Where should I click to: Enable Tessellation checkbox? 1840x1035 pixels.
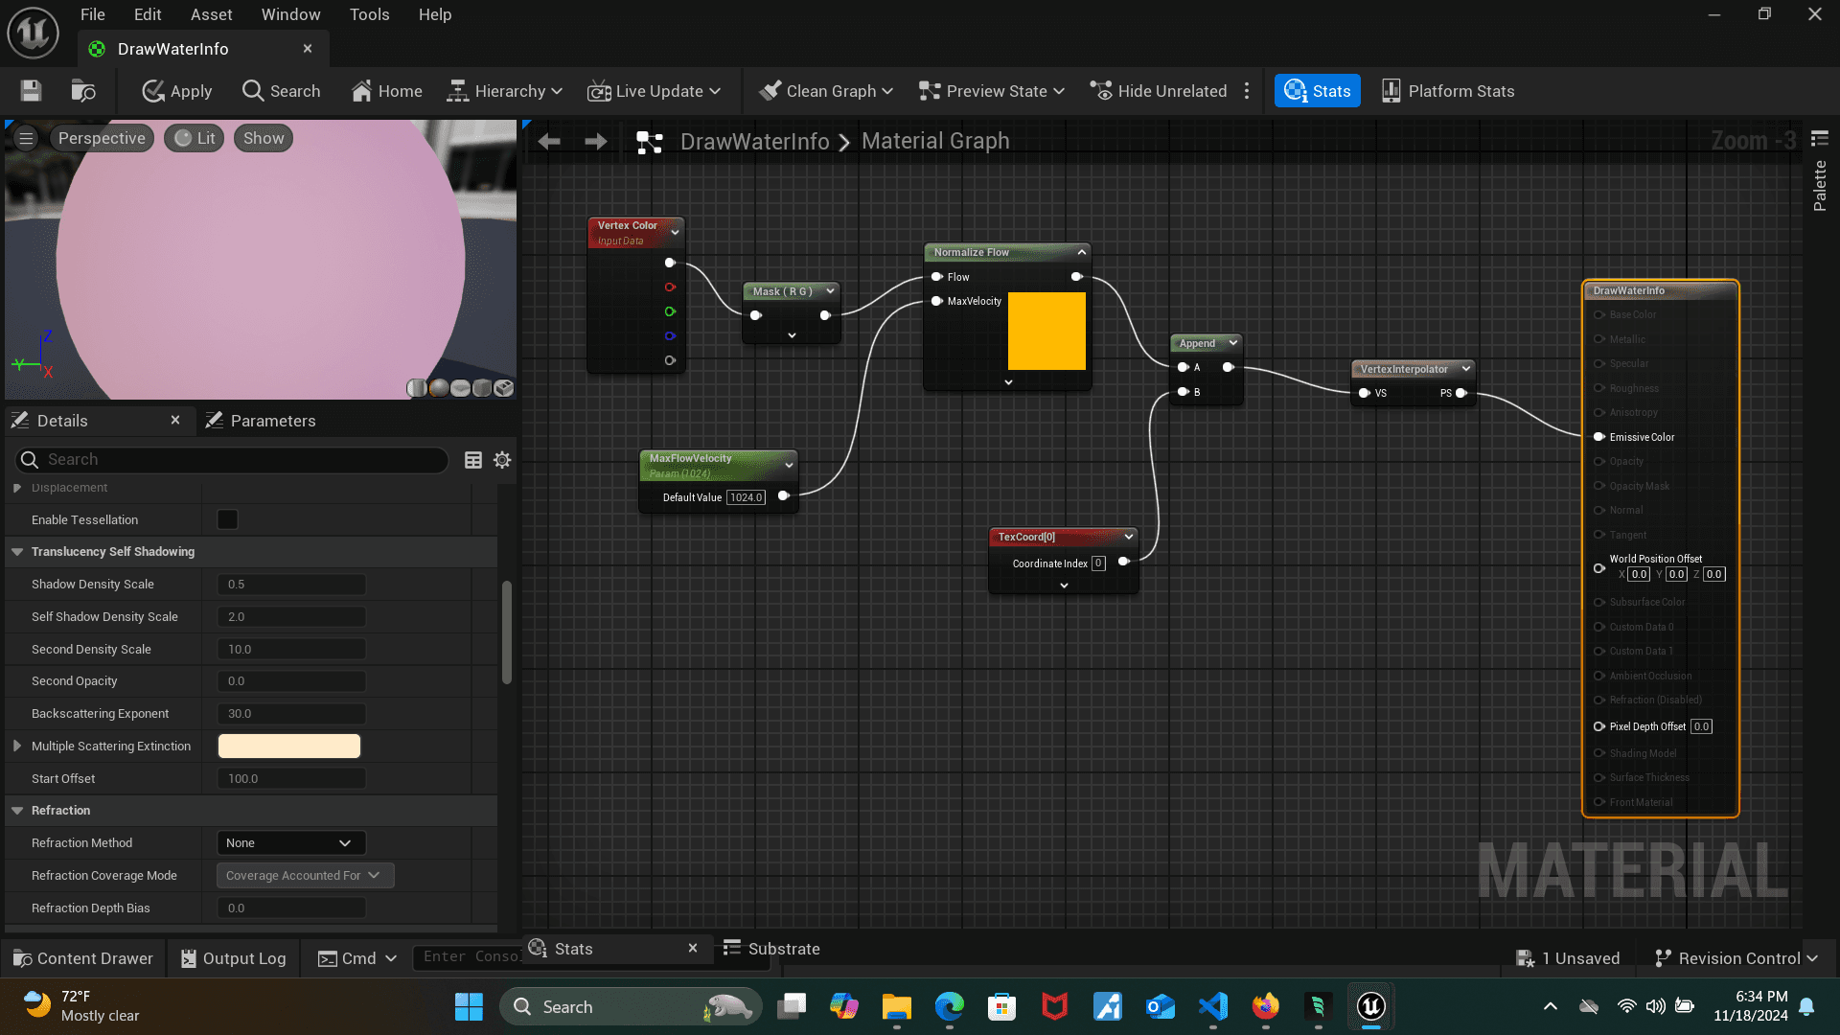tap(227, 519)
